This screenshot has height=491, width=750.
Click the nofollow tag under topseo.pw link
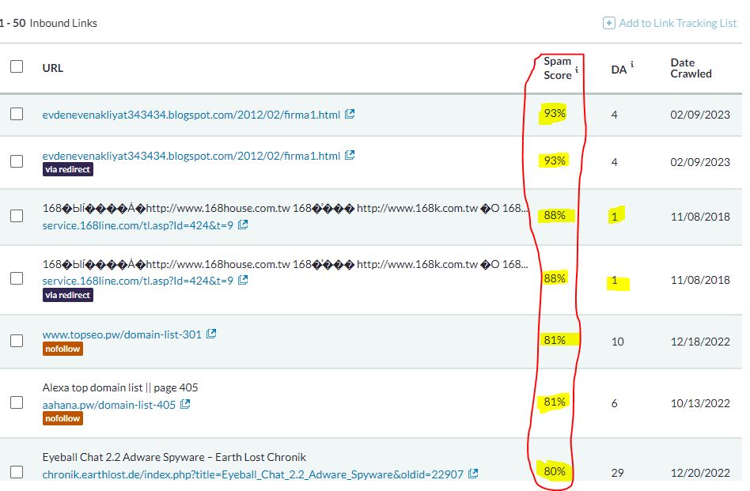[62, 349]
